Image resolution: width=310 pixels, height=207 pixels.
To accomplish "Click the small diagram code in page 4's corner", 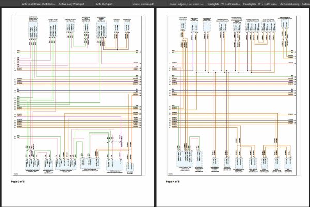I will [x=171, y=174].
